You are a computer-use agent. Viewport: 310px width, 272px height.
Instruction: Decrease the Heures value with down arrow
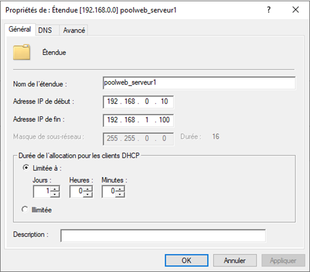(88, 194)
